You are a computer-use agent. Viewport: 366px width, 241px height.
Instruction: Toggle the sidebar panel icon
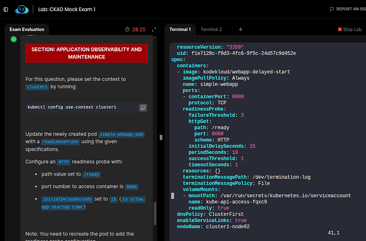(x=6, y=10)
